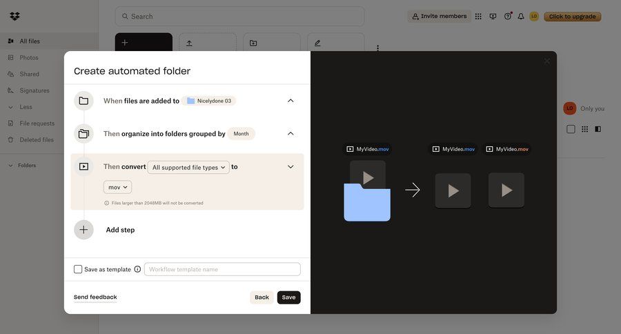This screenshot has height=334, width=621.
Task: Open notifications bell icon
Action: (x=521, y=17)
